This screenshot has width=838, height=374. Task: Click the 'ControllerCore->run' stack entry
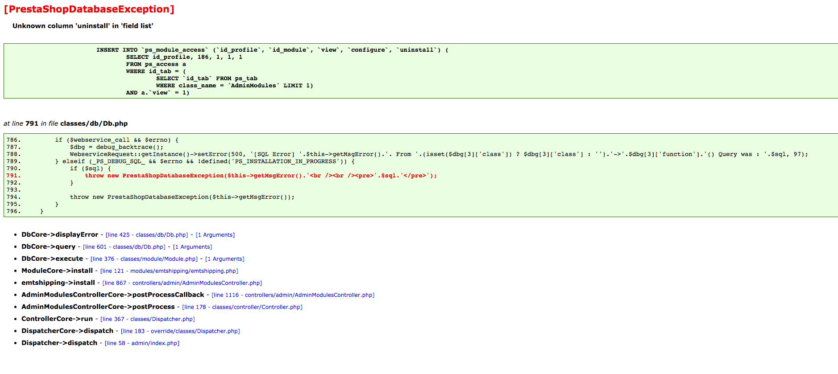pos(57,319)
